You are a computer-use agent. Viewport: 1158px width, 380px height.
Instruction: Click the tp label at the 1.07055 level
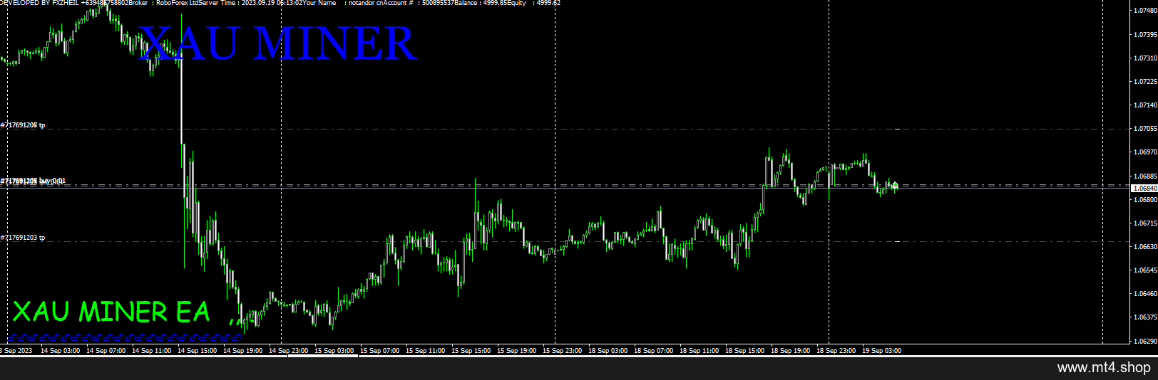[x=23, y=125]
